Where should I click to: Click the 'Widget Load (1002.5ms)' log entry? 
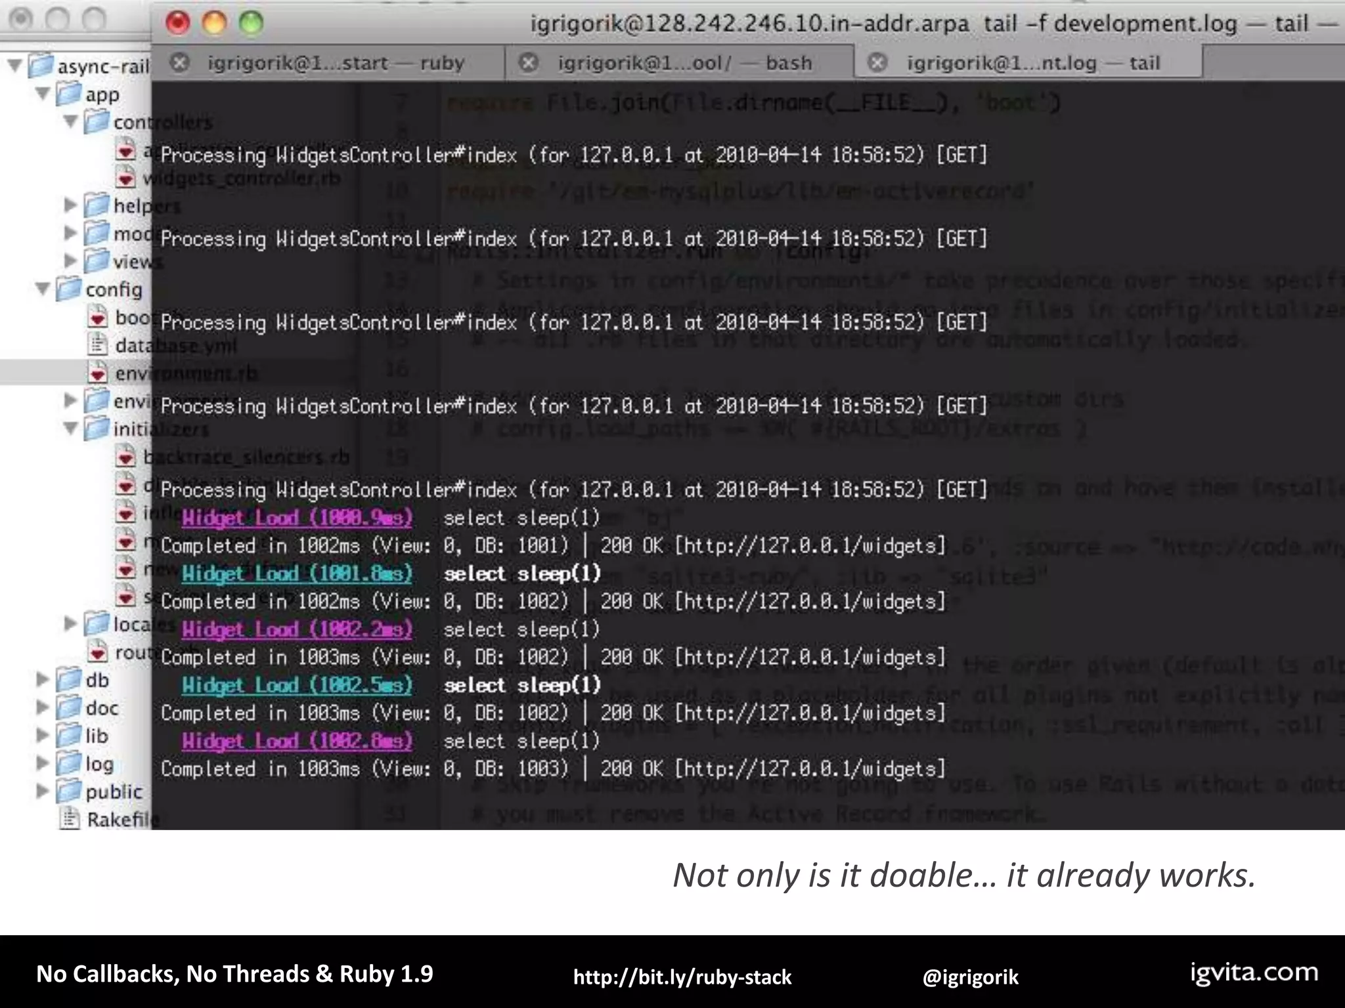coord(297,685)
